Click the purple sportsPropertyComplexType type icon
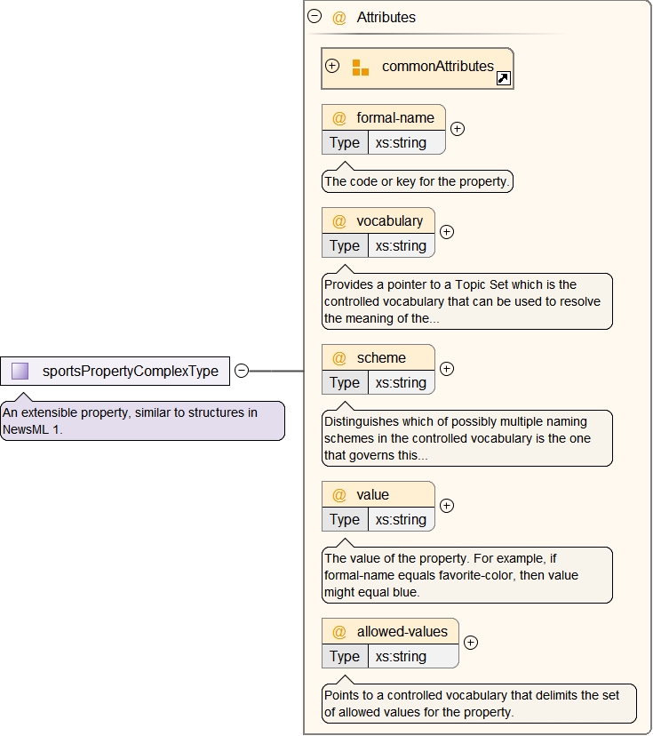 pyautogui.click(x=20, y=371)
